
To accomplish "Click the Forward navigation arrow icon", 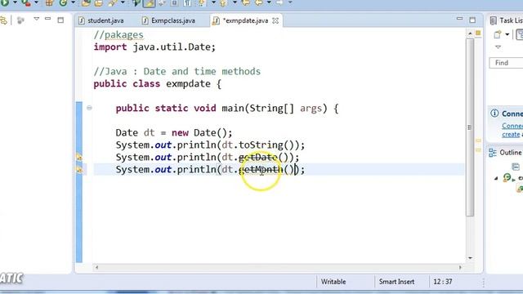I will [x=279, y=3].
